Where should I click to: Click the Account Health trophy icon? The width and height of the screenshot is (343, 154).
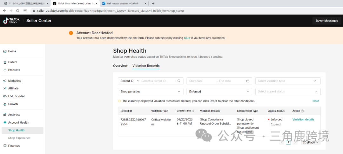coord(5,123)
